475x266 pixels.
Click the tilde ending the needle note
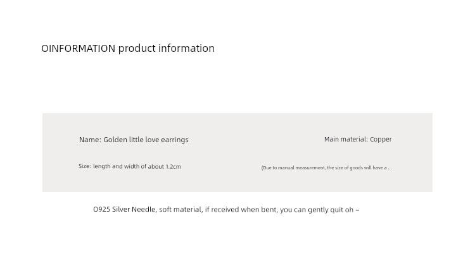357,210
